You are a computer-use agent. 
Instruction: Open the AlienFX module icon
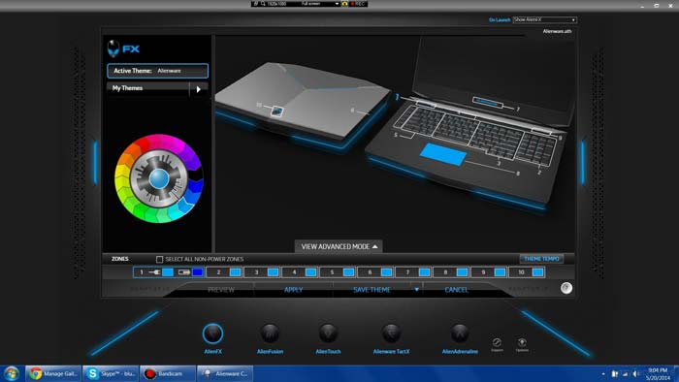[212, 334]
